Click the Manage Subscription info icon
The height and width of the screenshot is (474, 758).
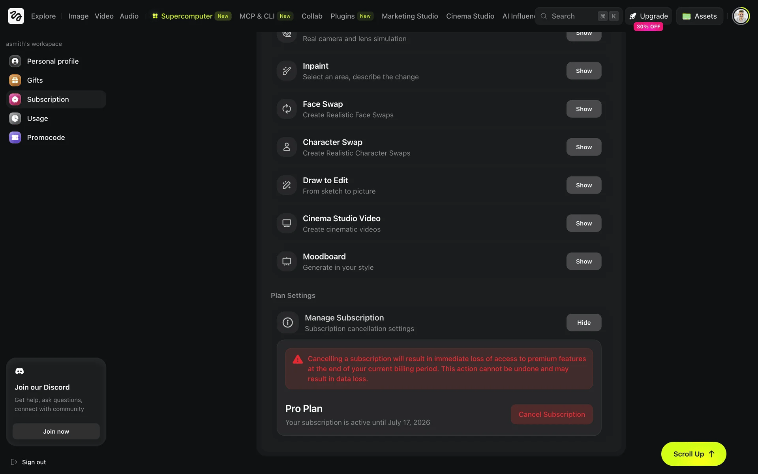coord(288,322)
